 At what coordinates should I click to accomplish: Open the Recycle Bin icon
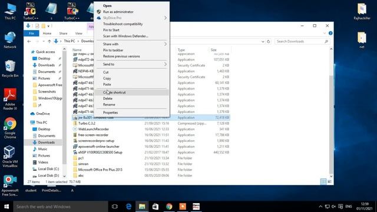[10, 69]
